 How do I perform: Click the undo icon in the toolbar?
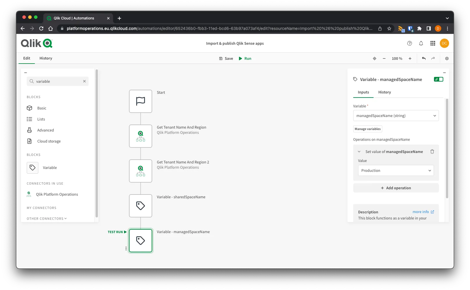click(424, 58)
